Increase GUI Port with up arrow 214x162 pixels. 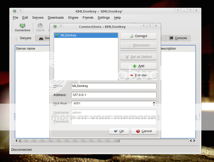click(x=154, y=103)
